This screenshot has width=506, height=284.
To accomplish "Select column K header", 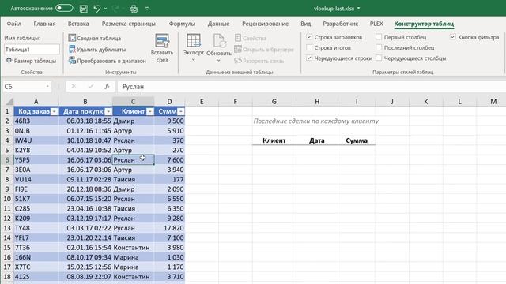I will [x=426, y=102].
